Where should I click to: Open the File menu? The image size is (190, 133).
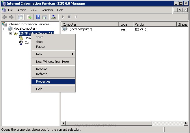point(10,10)
